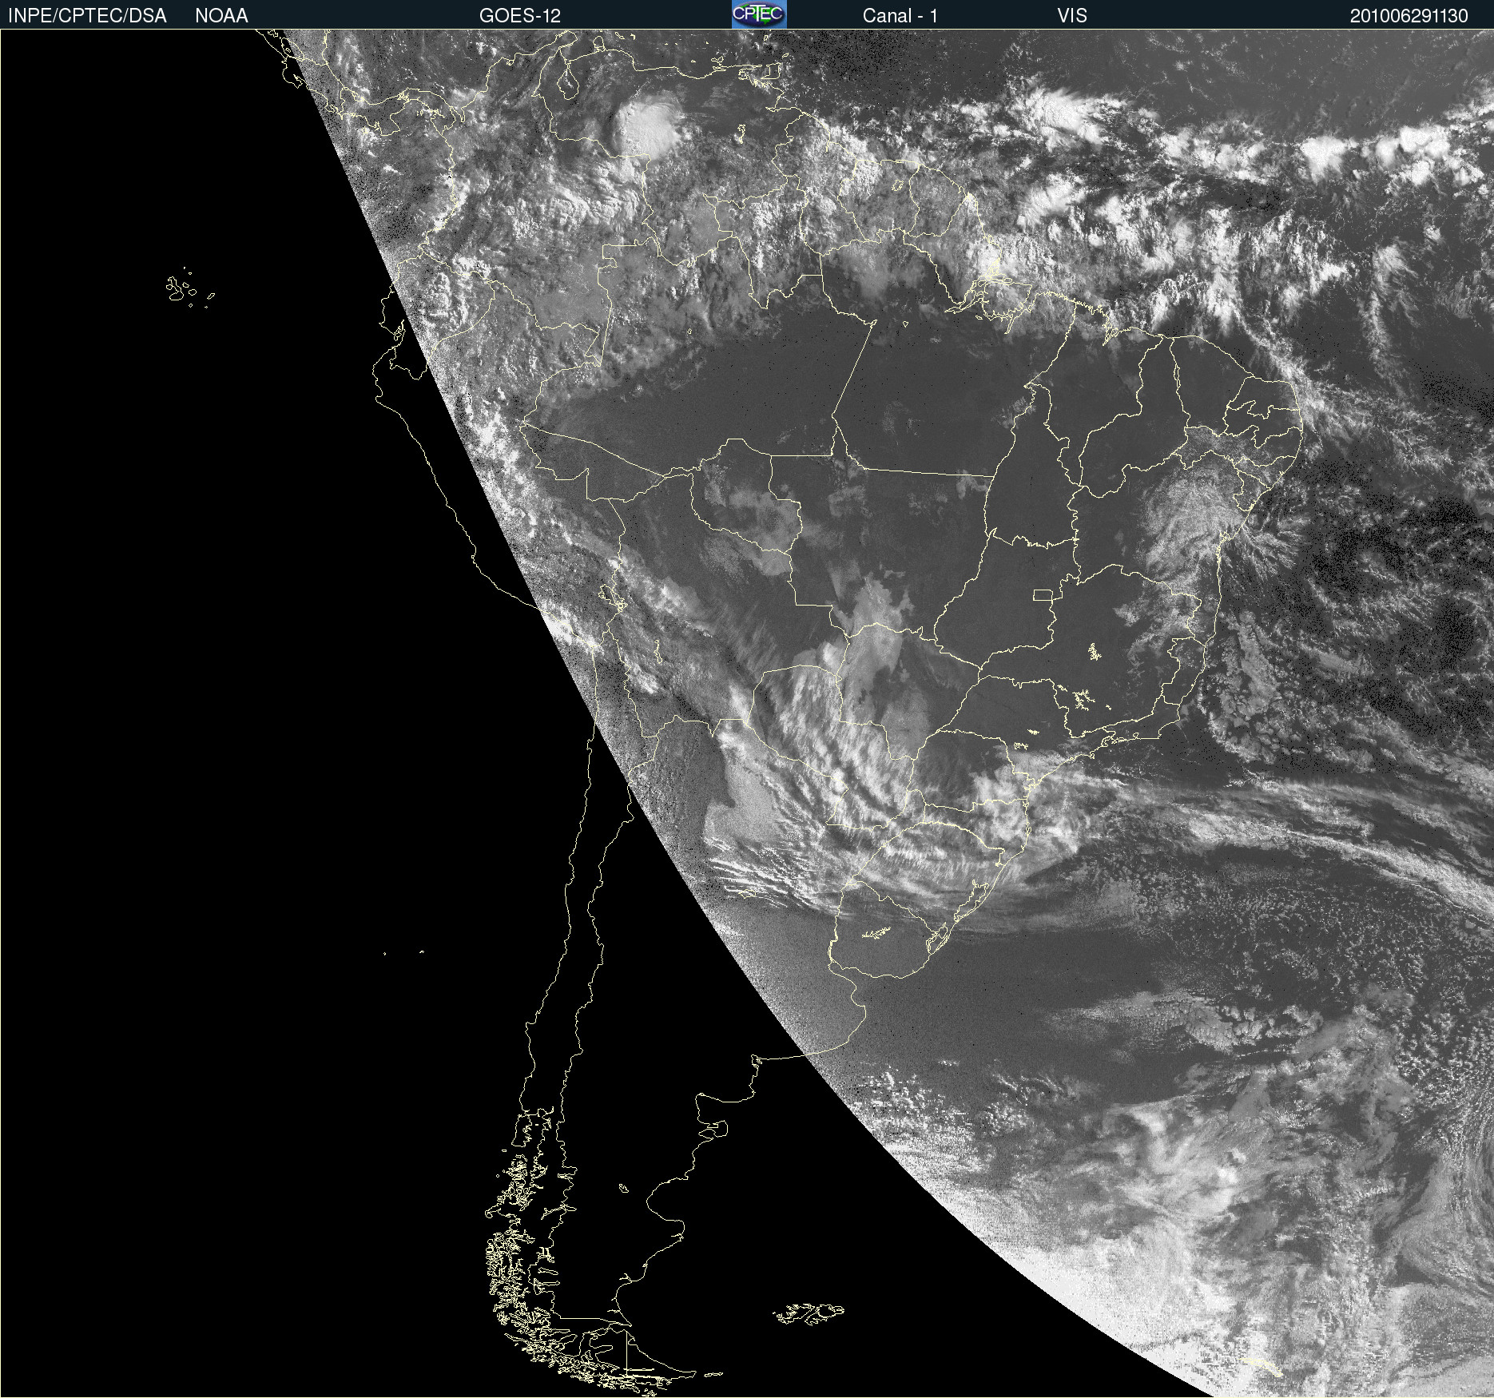Click the VIS channel label
Image resolution: width=1494 pixels, height=1398 pixels.
1072,16
